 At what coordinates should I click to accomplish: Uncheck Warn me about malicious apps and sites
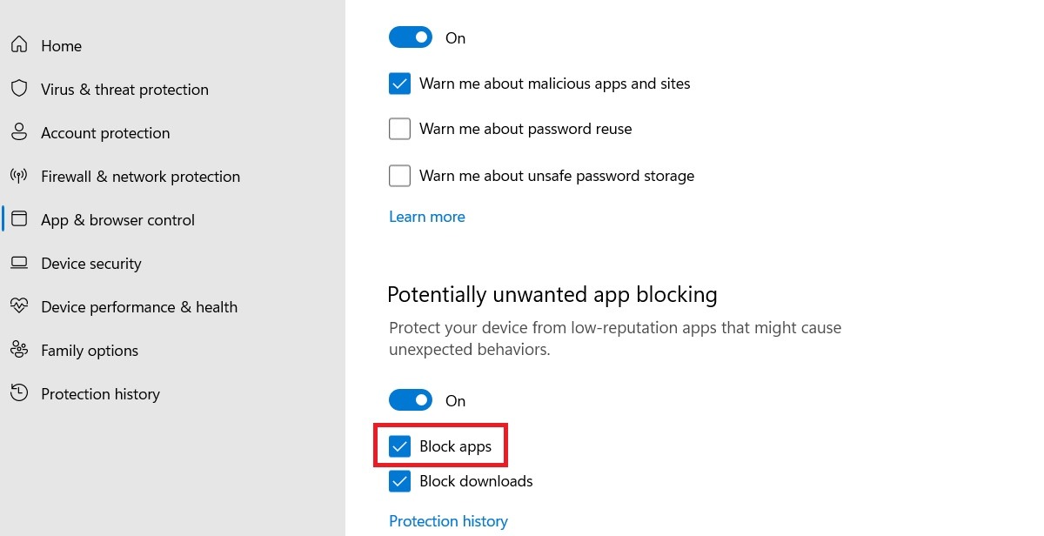pyautogui.click(x=399, y=83)
